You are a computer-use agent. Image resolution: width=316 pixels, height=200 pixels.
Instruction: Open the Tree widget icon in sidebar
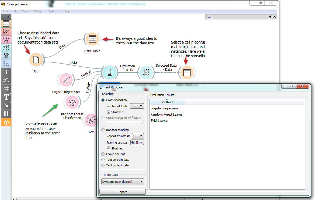click(6, 40)
